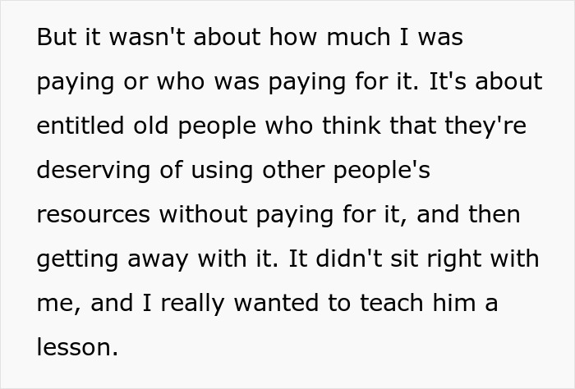Viewport: 575px width, 389px height.
Task: Click on the word "resources"
Action: pyautogui.click(x=94, y=214)
